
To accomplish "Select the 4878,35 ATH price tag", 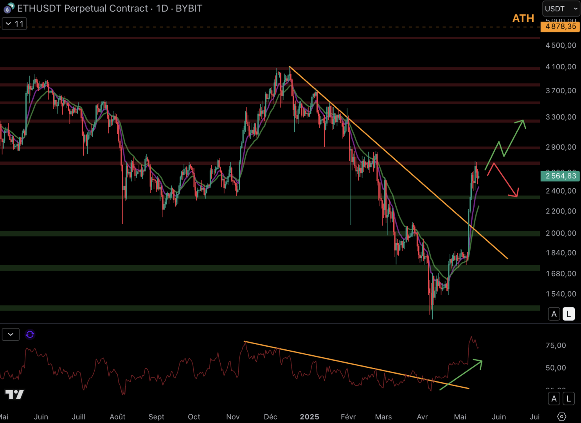I will [x=560, y=27].
